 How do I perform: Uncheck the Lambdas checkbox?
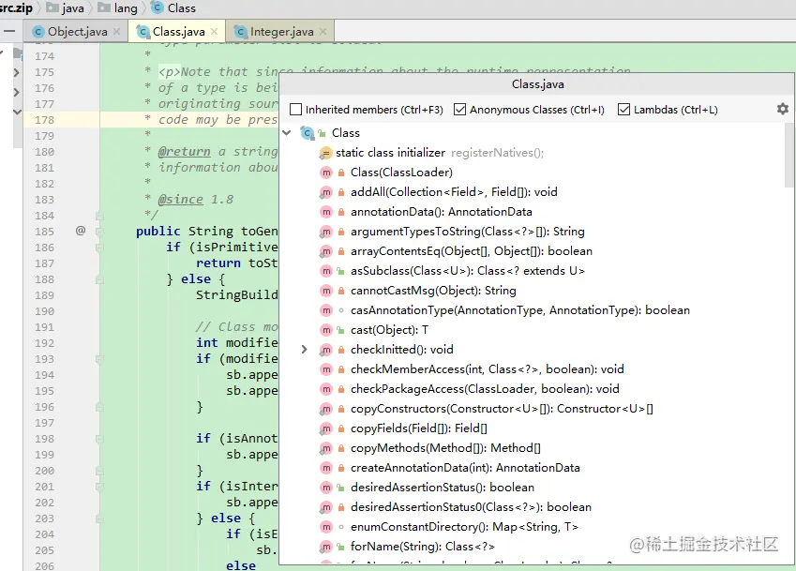click(x=623, y=110)
